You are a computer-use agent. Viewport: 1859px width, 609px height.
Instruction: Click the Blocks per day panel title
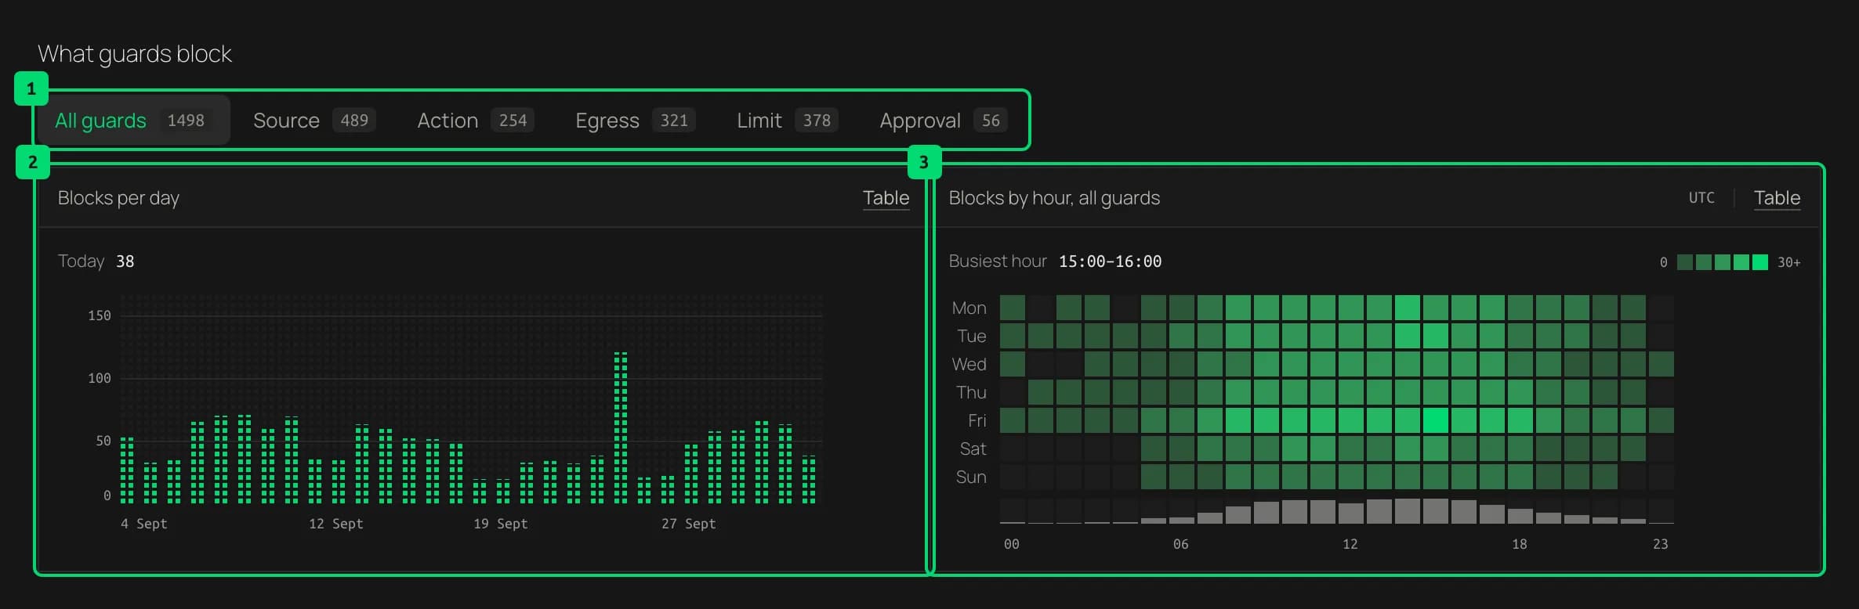click(118, 198)
